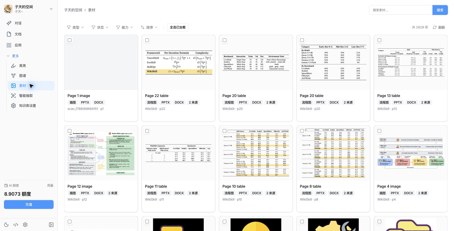Open the 状态 filter dropdown chevron

click(x=107, y=27)
